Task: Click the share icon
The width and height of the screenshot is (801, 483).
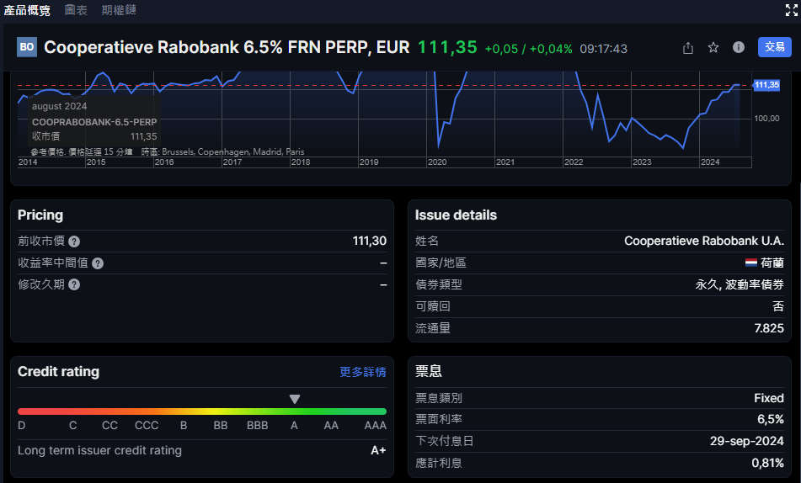Action: point(688,48)
